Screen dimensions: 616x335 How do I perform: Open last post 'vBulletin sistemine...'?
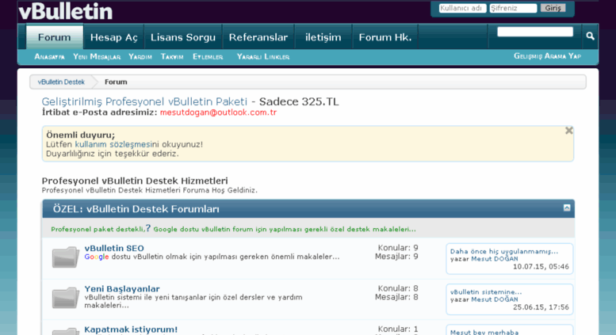click(486, 292)
